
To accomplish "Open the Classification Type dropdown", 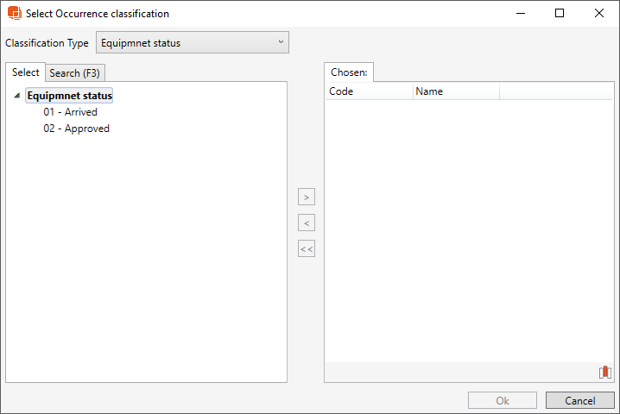I will (192, 43).
